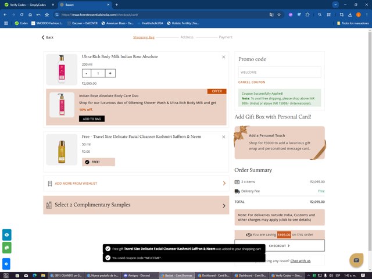Open the Dacover – DACOVER bookmark
The image size is (372, 279).
pyautogui.click(x=83, y=23)
